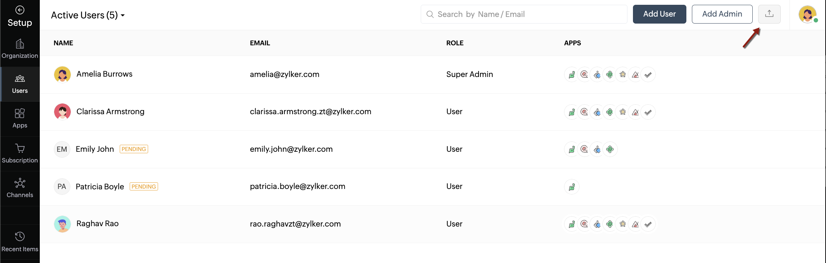
Task: Open Clarissa Armstrong's user name link
Action: pos(110,112)
